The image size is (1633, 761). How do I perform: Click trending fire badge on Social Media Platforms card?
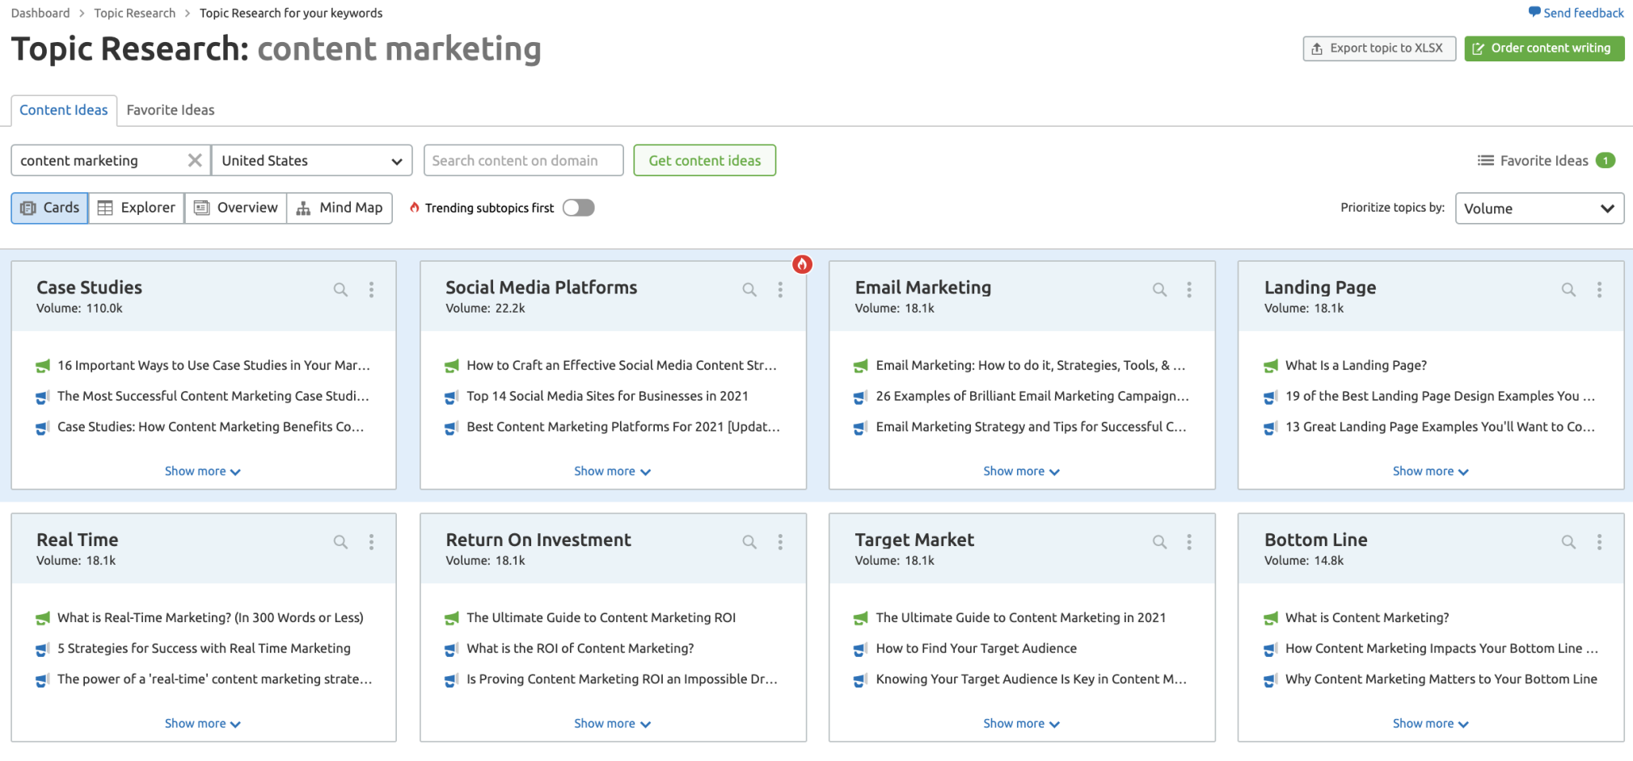(802, 264)
